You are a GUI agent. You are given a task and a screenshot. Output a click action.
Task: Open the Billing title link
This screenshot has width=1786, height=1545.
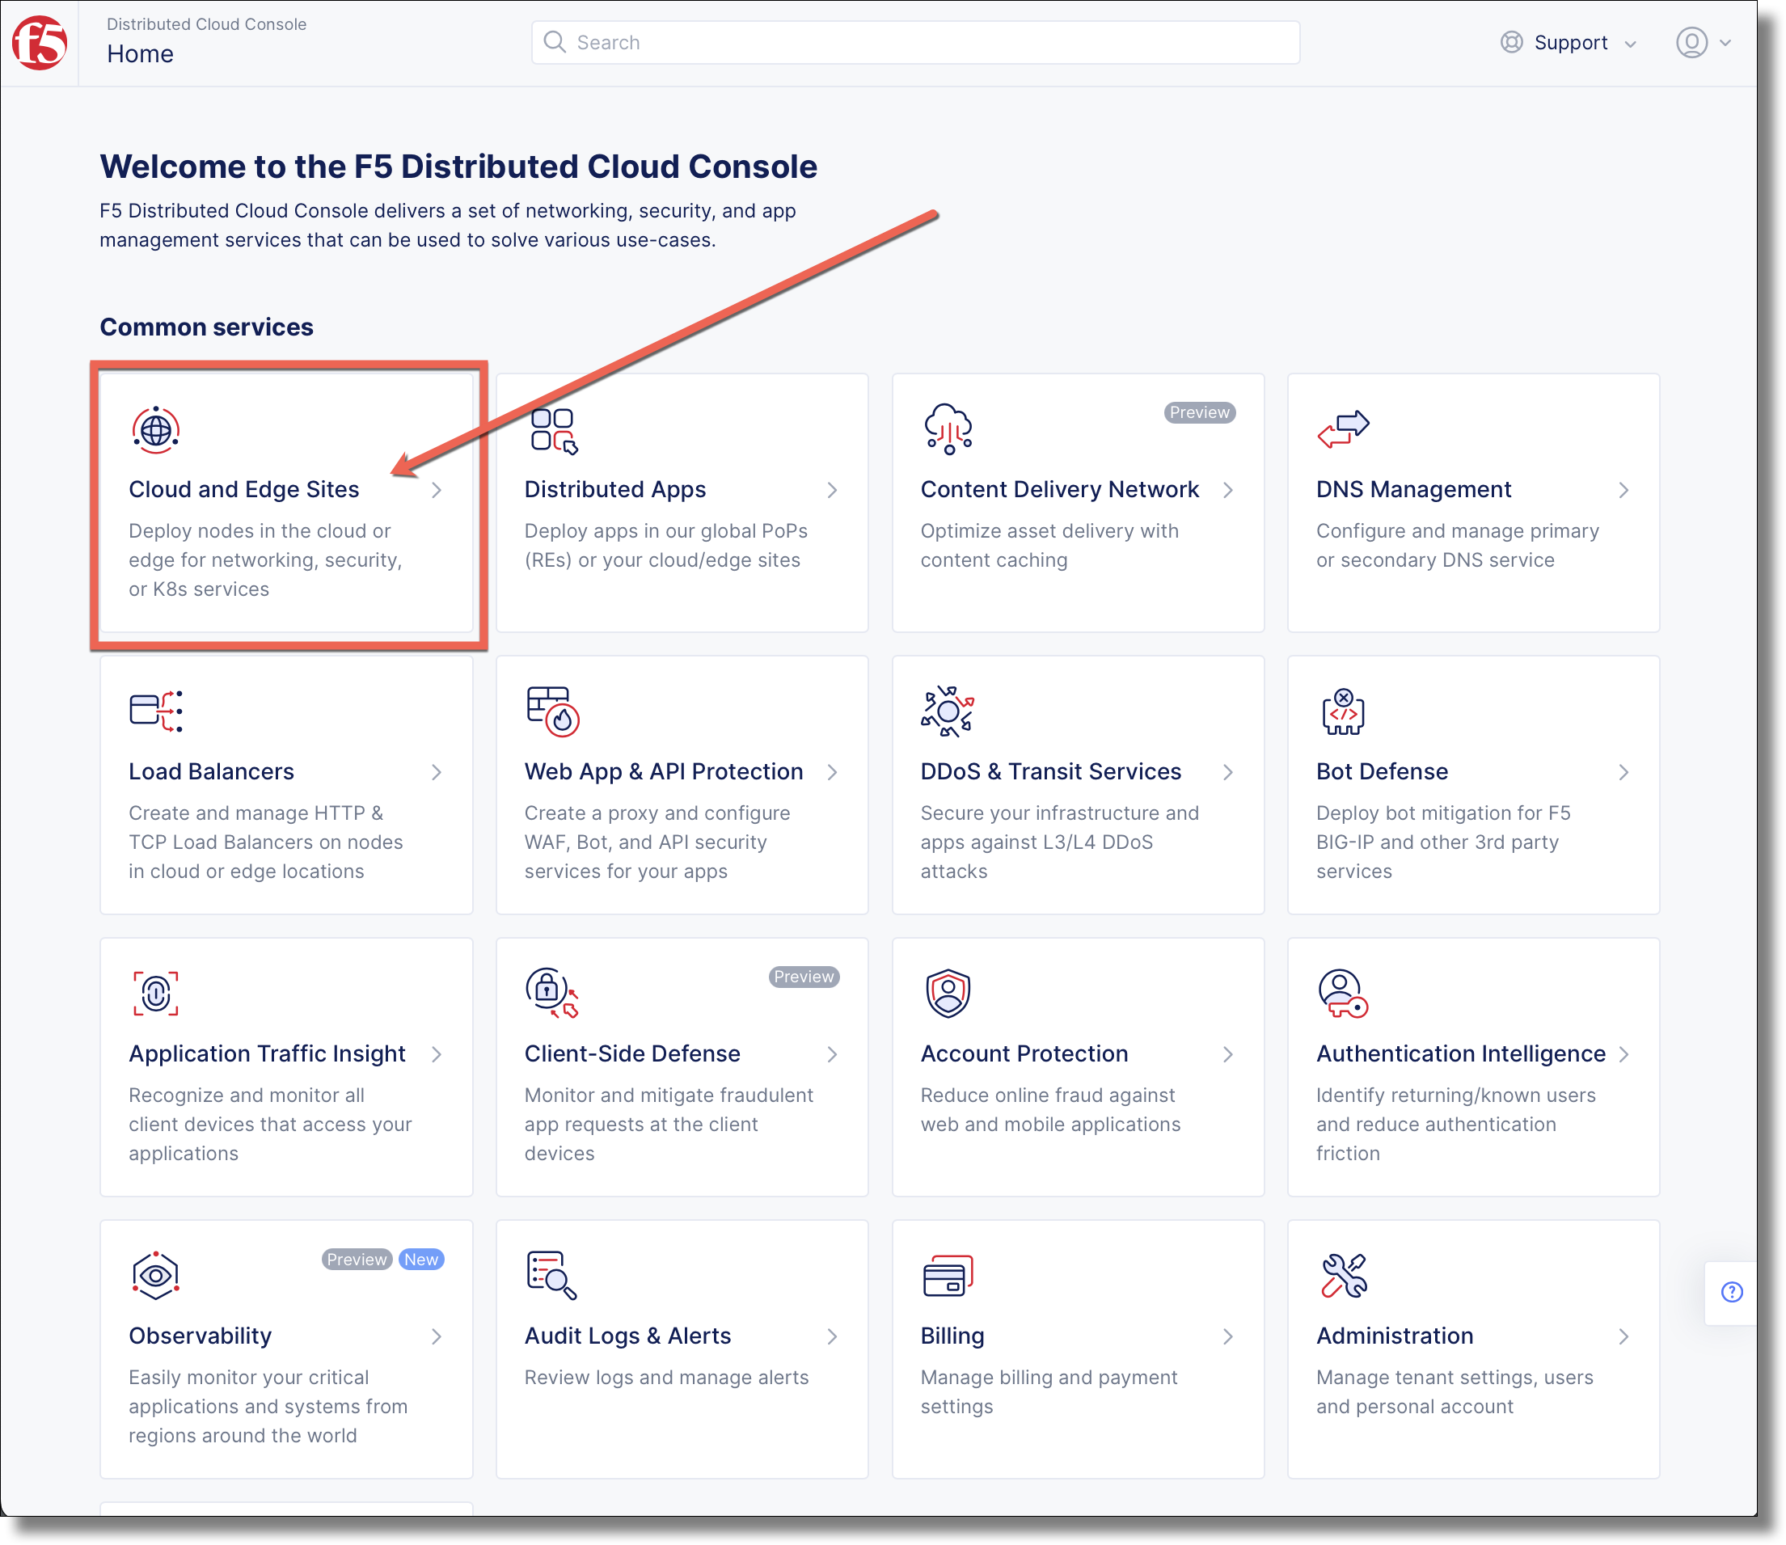952,1336
